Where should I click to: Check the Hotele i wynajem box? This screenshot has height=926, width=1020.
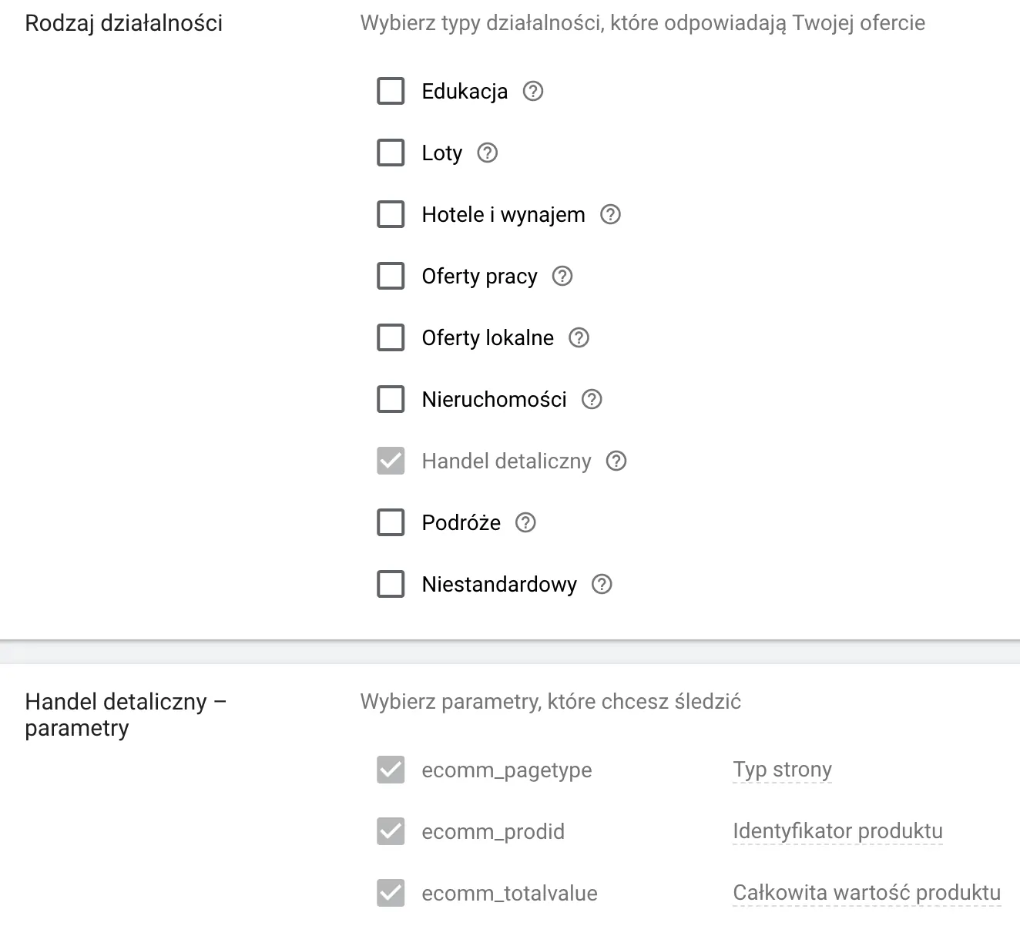(x=391, y=215)
